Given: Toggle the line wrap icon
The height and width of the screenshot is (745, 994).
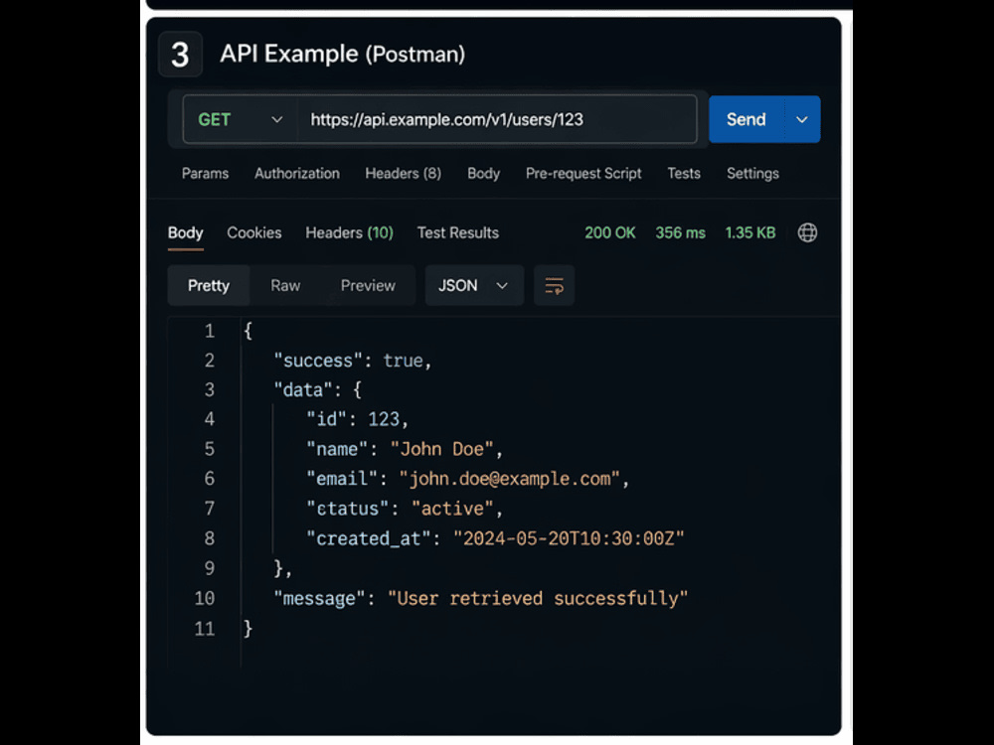Looking at the screenshot, I should pyautogui.click(x=554, y=286).
